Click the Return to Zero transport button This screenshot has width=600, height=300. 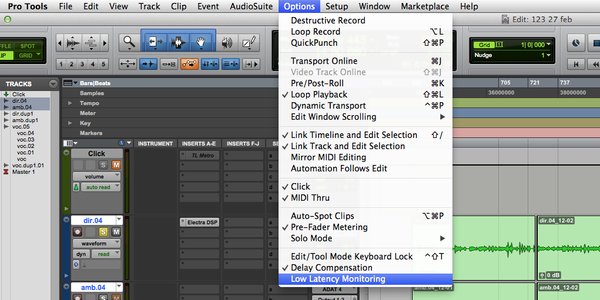(576, 64)
